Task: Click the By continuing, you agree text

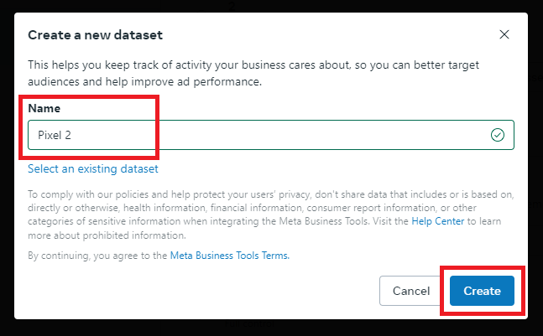Action: pos(97,256)
